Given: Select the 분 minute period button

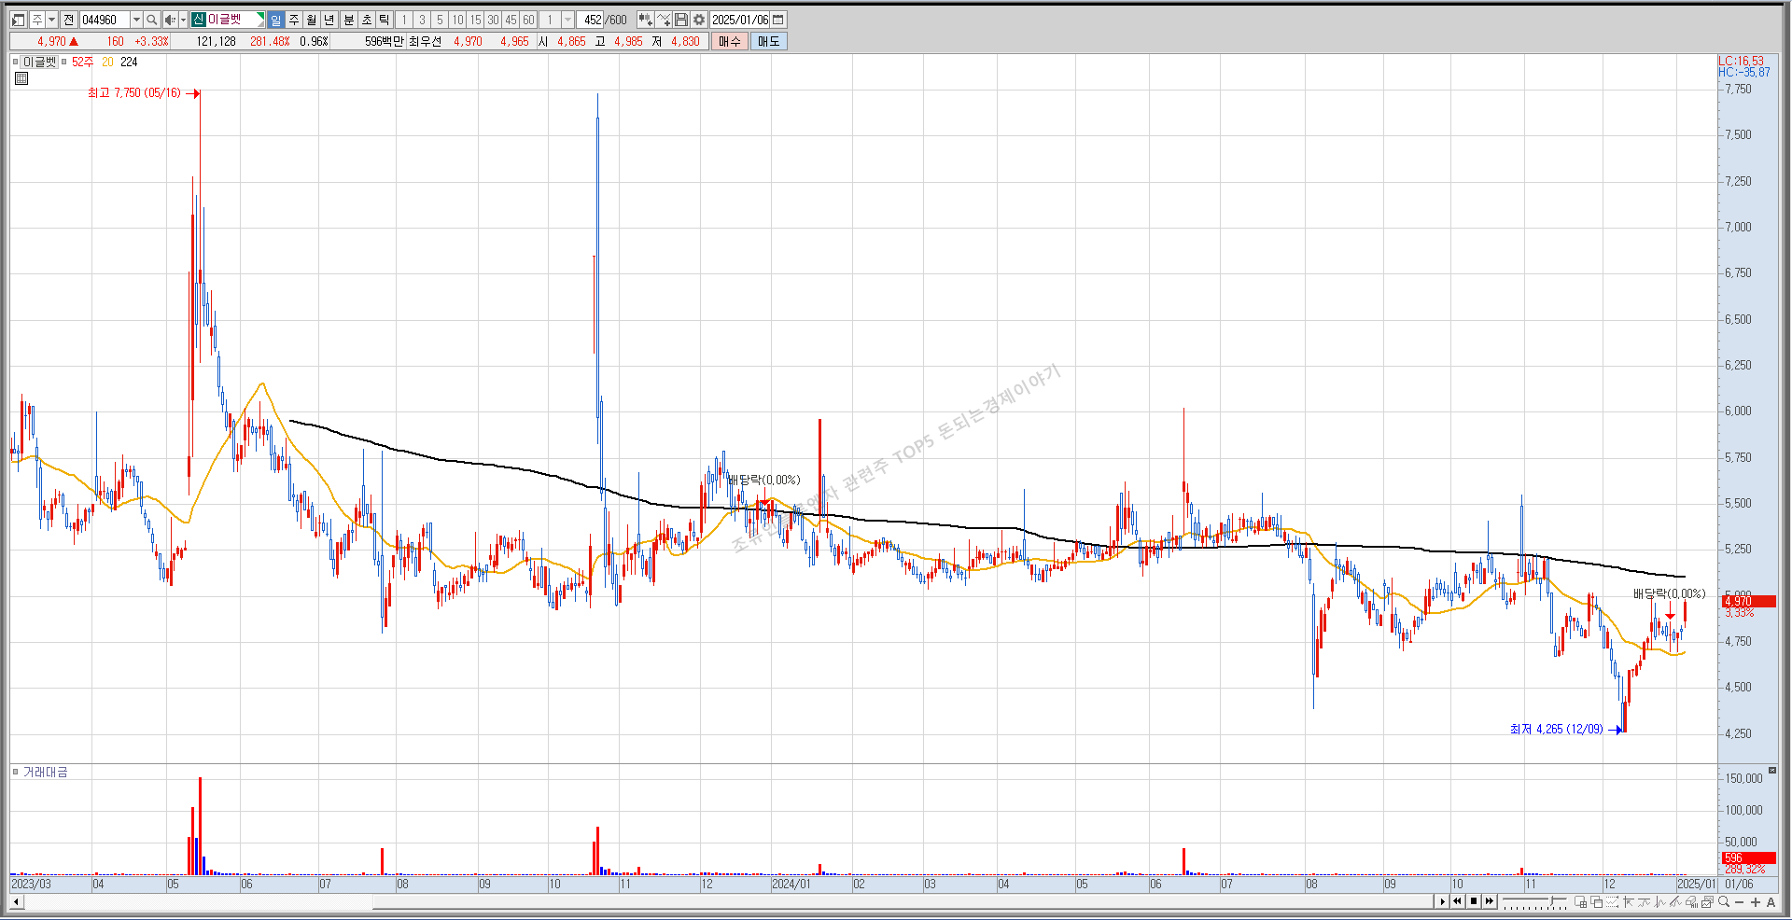Looking at the screenshot, I should (x=348, y=20).
